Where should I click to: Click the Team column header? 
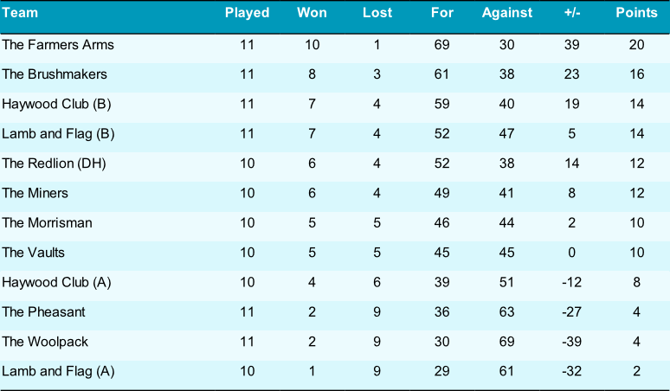20,13
